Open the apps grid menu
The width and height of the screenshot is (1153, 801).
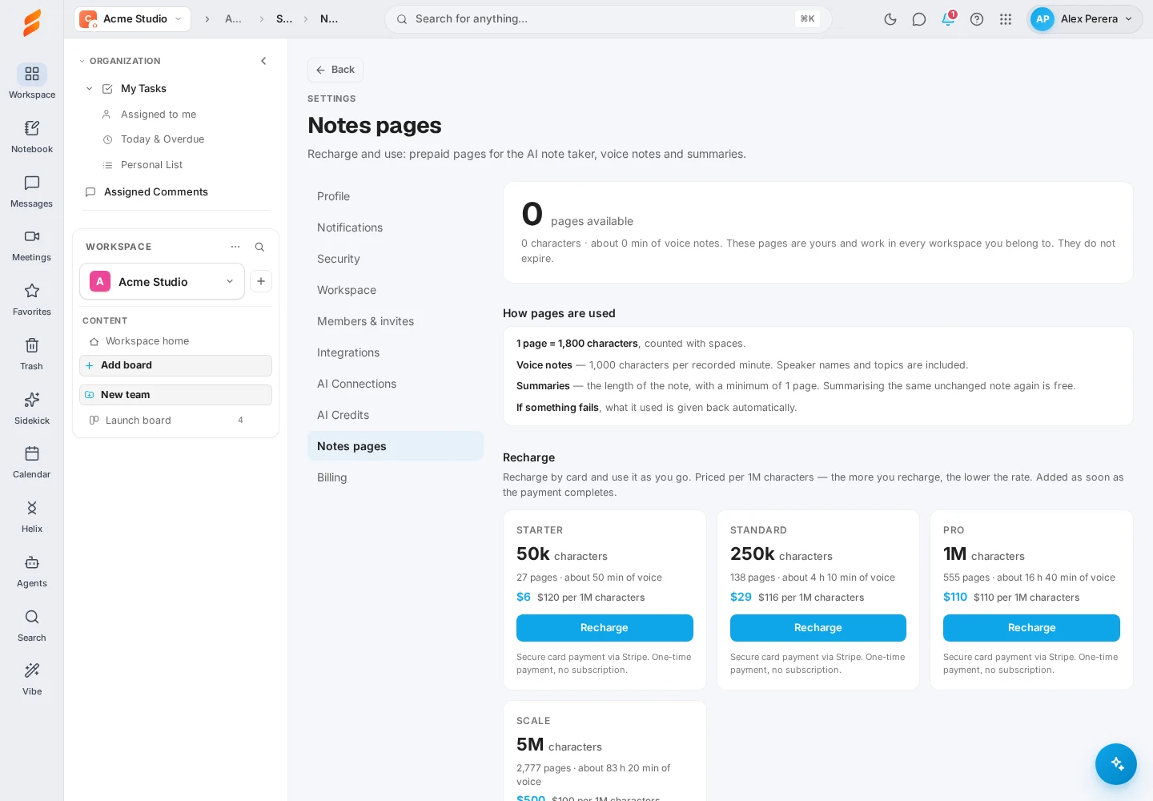[1006, 19]
